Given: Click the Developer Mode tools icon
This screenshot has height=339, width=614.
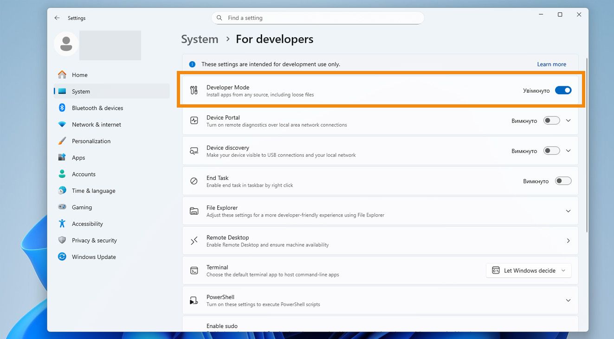Looking at the screenshot, I should 194,90.
